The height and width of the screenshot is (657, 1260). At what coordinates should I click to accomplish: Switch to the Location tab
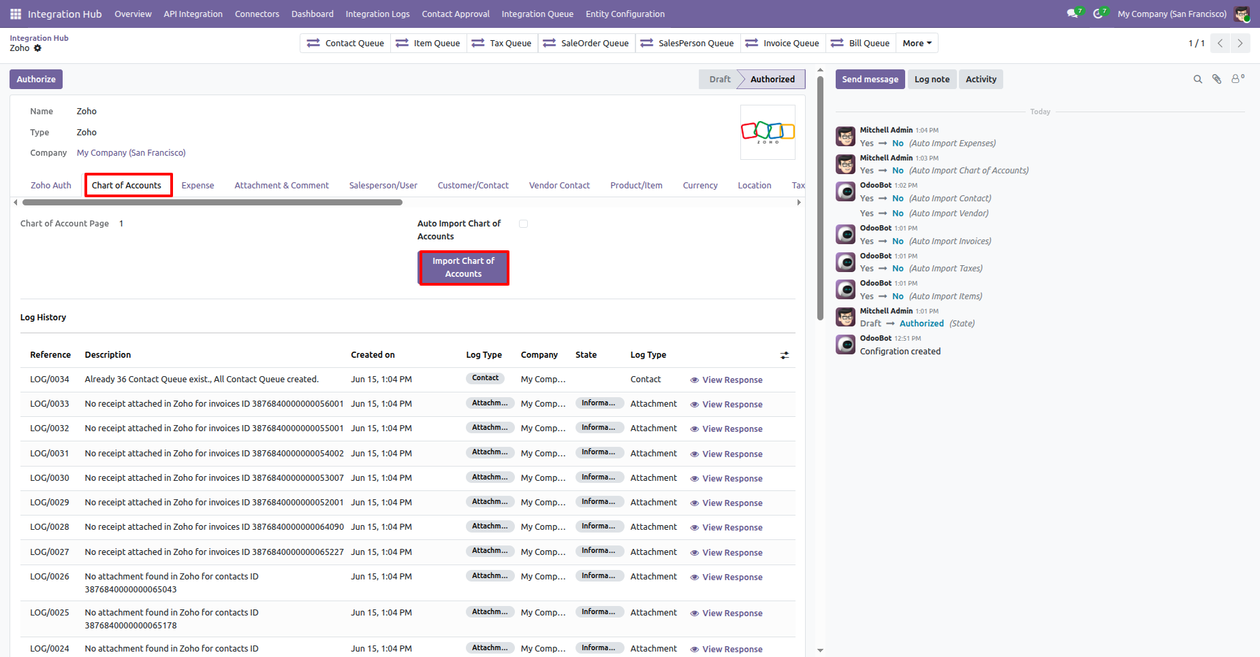tap(755, 186)
